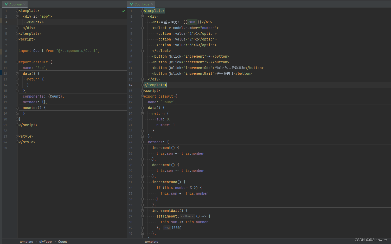The width and height of the screenshot is (391, 244).
Task: Click the name: `Count` property
Action: (x=162, y=102)
